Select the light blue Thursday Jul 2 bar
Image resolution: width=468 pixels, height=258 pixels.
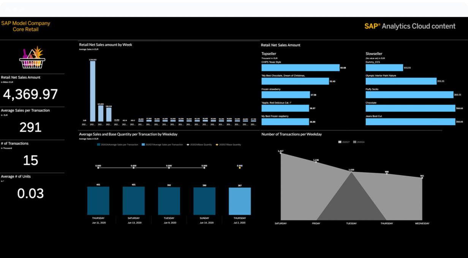coord(240,201)
